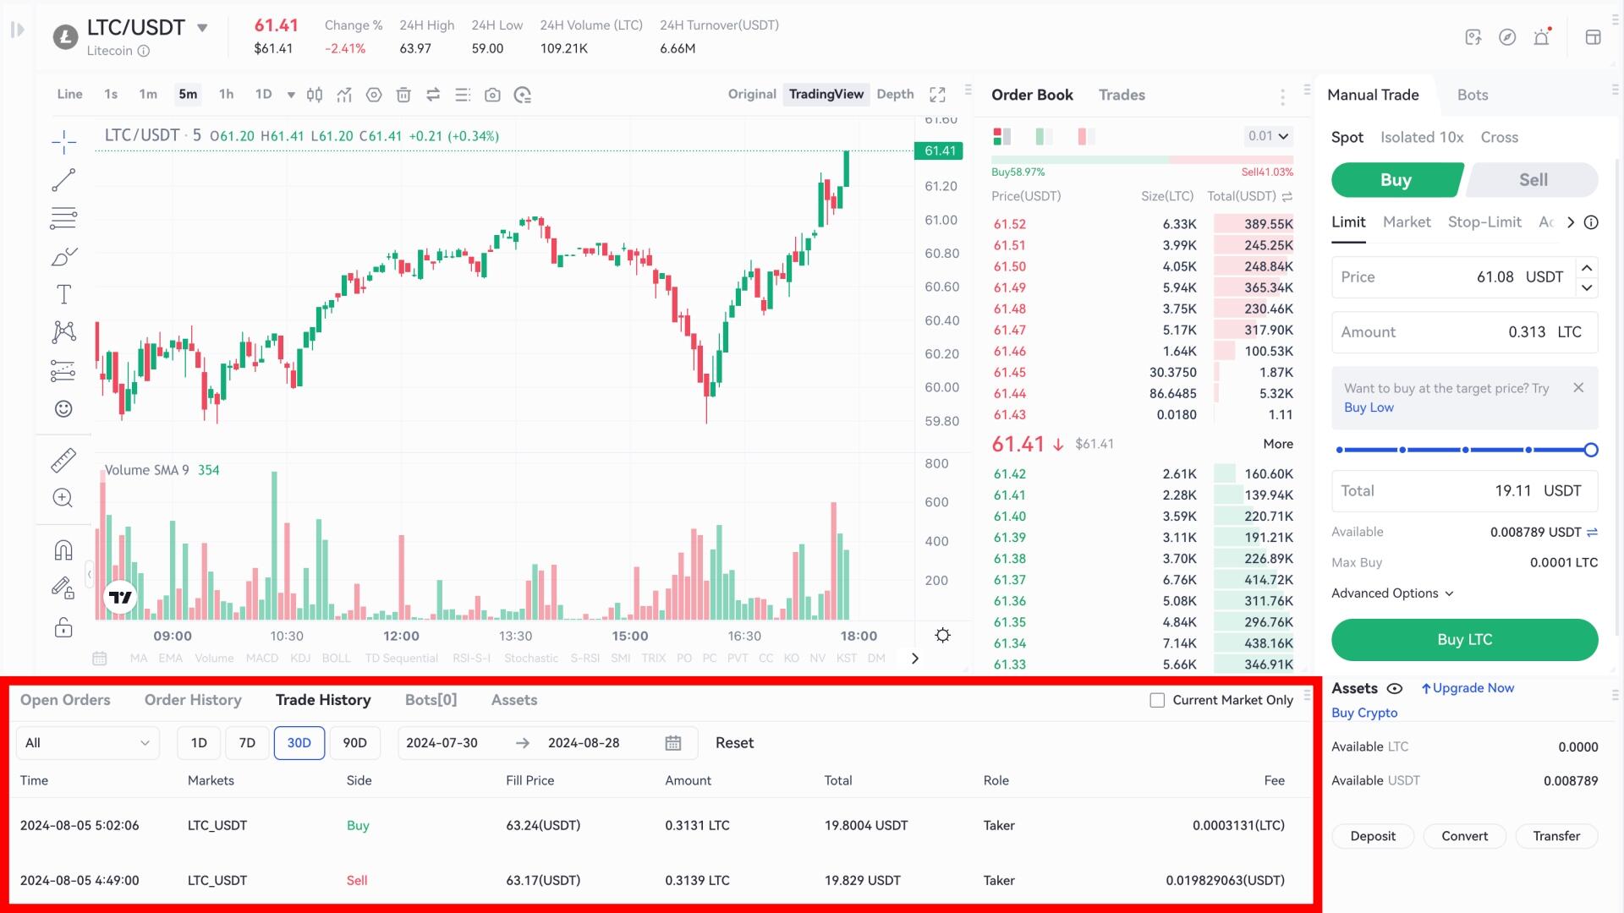
Task: Show only buy orders in order book
Action: point(1045,136)
